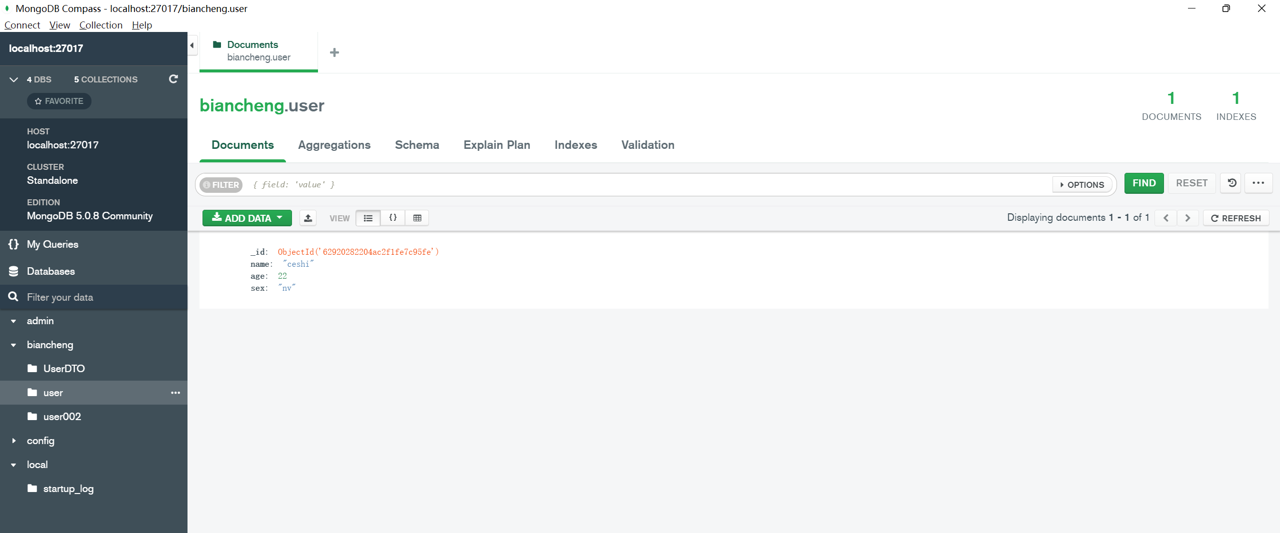This screenshot has height=533, width=1280.
Task: Click the startup_log collection folder icon
Action: point(32,489)
